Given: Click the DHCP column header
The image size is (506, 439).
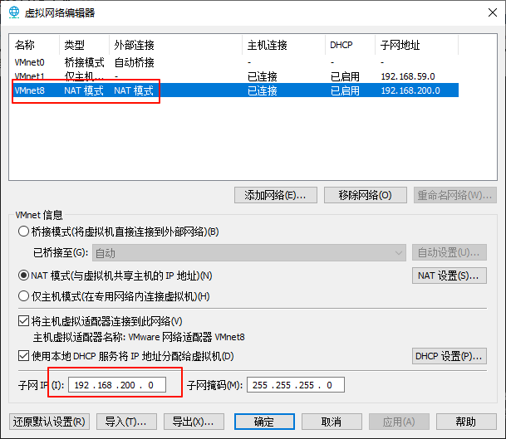Looking at the screenshot, I should 350,45.
